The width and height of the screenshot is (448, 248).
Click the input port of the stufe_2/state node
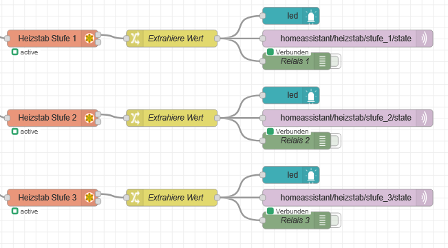[x=263, y=118]
